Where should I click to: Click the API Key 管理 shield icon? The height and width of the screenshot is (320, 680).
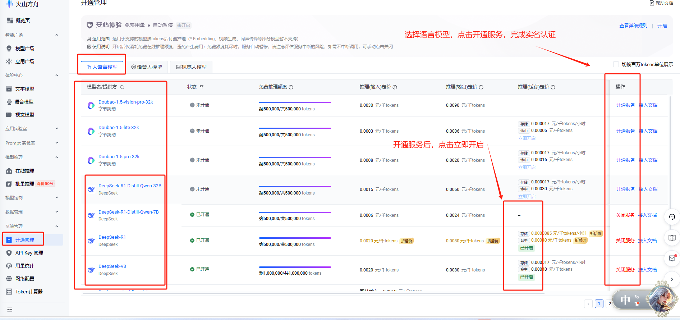point(9,253)
